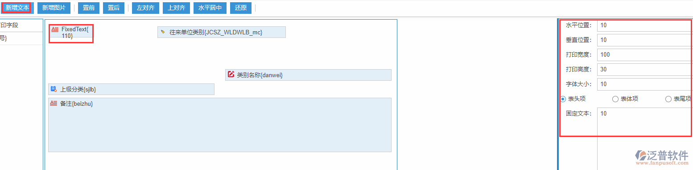Click the tag icon beside 往来单位类别
693x170 pixels.
coord(163,32)
